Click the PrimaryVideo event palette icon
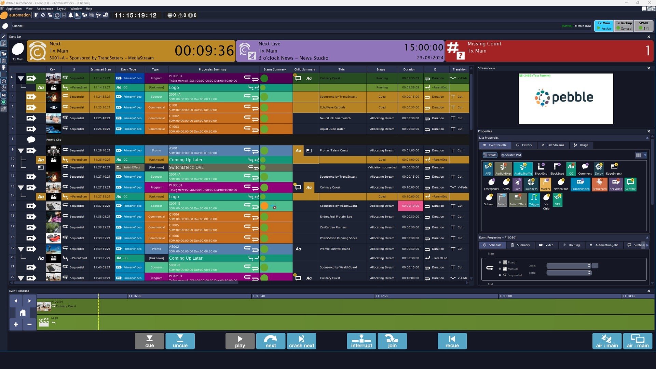656x369 pixels. pos(580,184)
